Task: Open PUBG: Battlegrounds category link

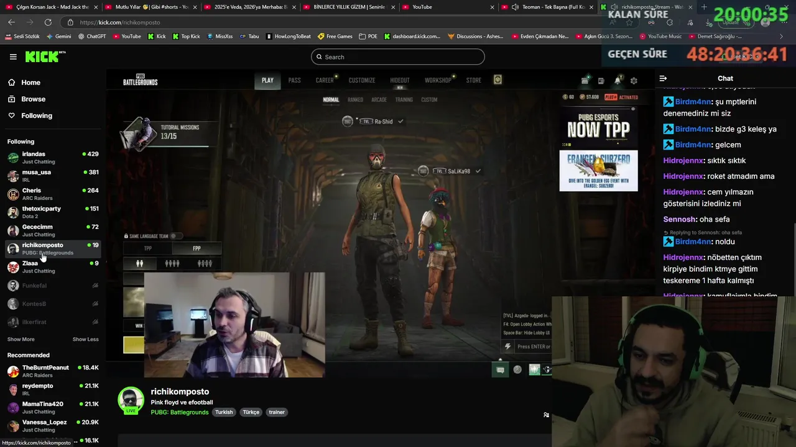Action: point(180,412)
